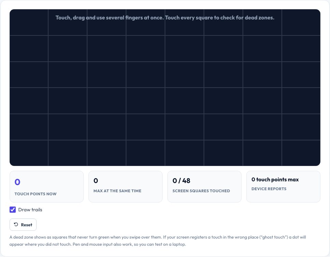Untick the Draw trails checkbox

tap(13, 210)
